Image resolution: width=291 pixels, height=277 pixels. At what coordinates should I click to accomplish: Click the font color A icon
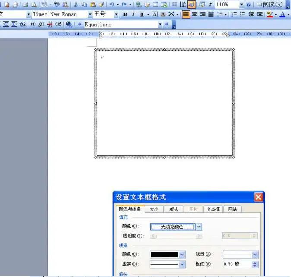[x=282, y=15]
